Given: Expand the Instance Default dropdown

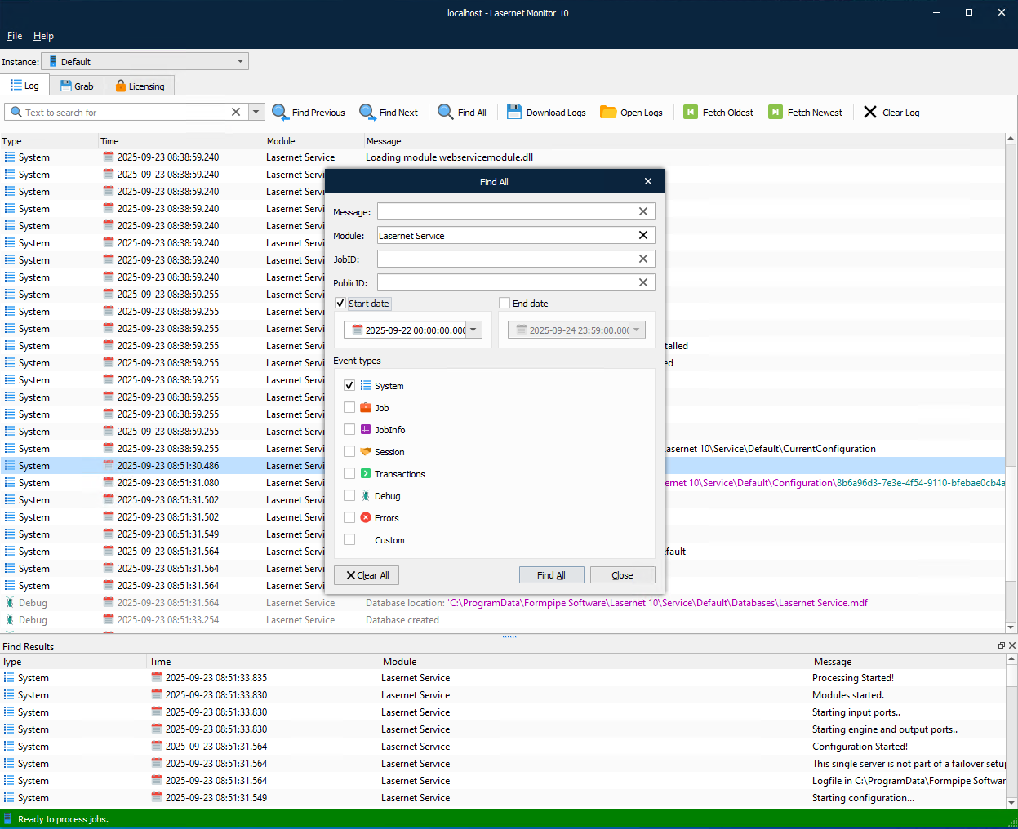Looking at the screenshot, I should 240,61.
